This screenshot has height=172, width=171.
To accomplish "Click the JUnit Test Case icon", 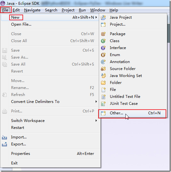I will (103, 104).
